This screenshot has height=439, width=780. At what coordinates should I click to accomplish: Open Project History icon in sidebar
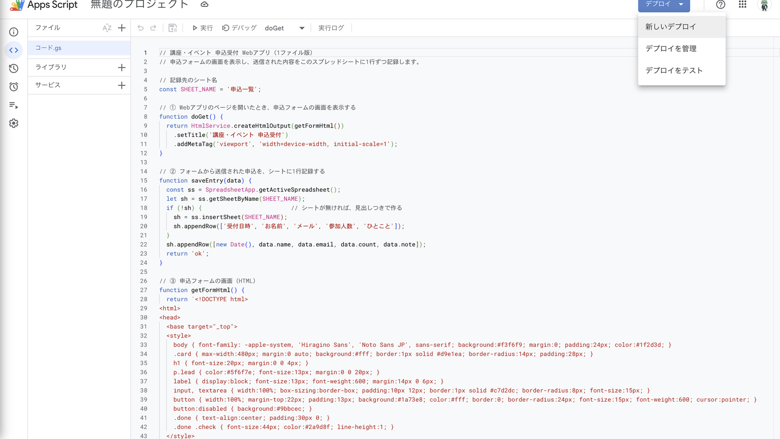point(14,69)
